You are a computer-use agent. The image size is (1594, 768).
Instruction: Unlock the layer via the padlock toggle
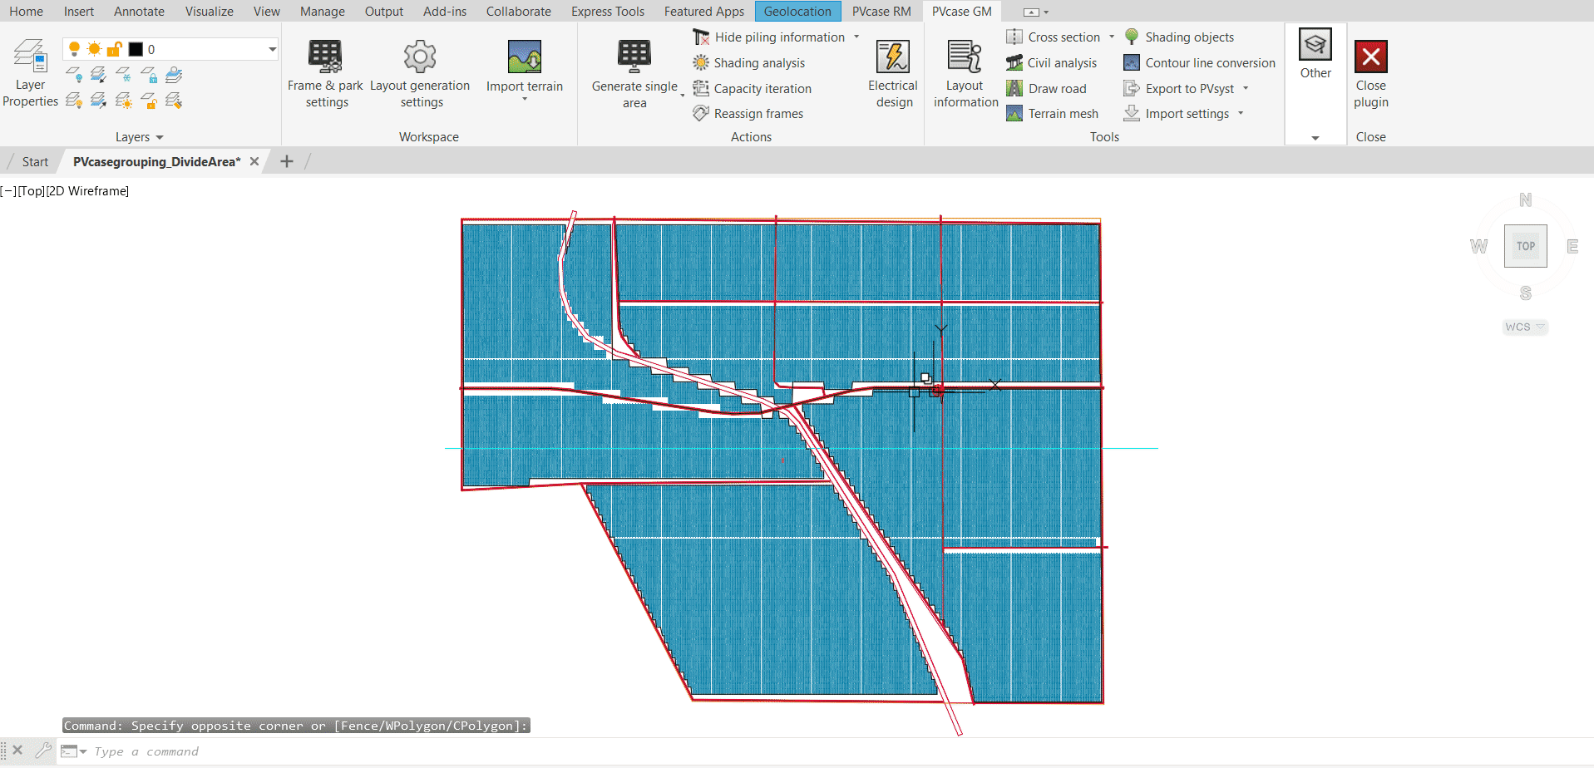tap(114, 48)
